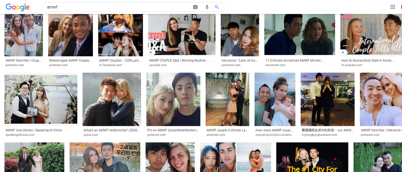Open 'Pin on AMWF' selfie image
The width and height of the screenshot is (402, 172).
[173, 99]
